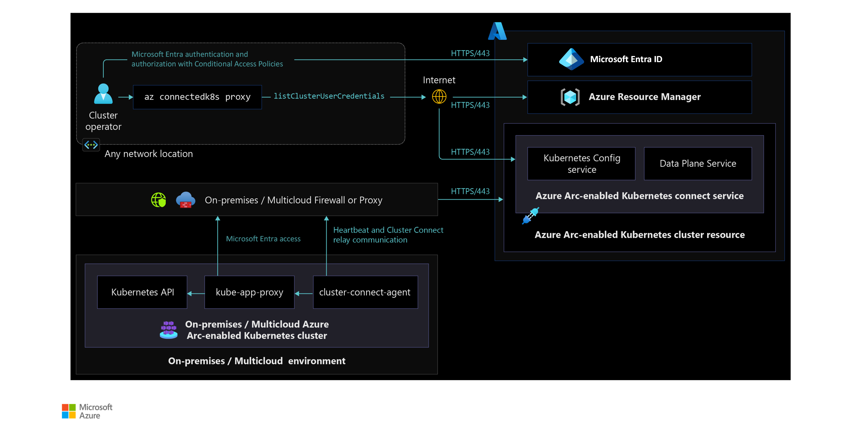
Task: Click the Arc-enabled Kubernetes cluster purple icon
Action: [x=168, y=330]
